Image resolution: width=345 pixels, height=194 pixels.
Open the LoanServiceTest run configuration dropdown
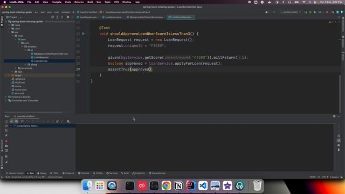coord(290,12)
